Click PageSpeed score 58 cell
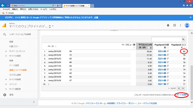This screenshot has width=193, height=108. click(x=184, y=59)
